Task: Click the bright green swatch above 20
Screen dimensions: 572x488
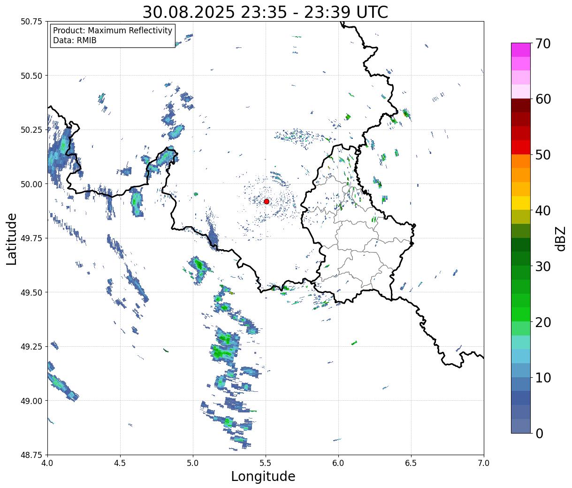Action: pyautogui.click(x=521, y=314)
